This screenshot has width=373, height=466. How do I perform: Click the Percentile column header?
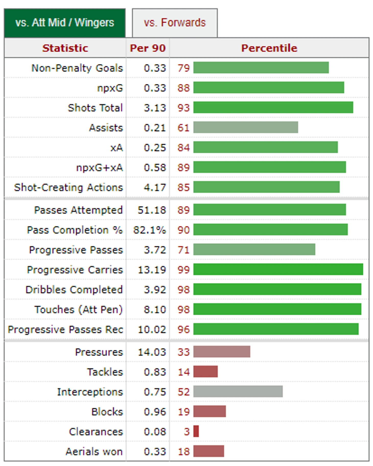point(269,48)
